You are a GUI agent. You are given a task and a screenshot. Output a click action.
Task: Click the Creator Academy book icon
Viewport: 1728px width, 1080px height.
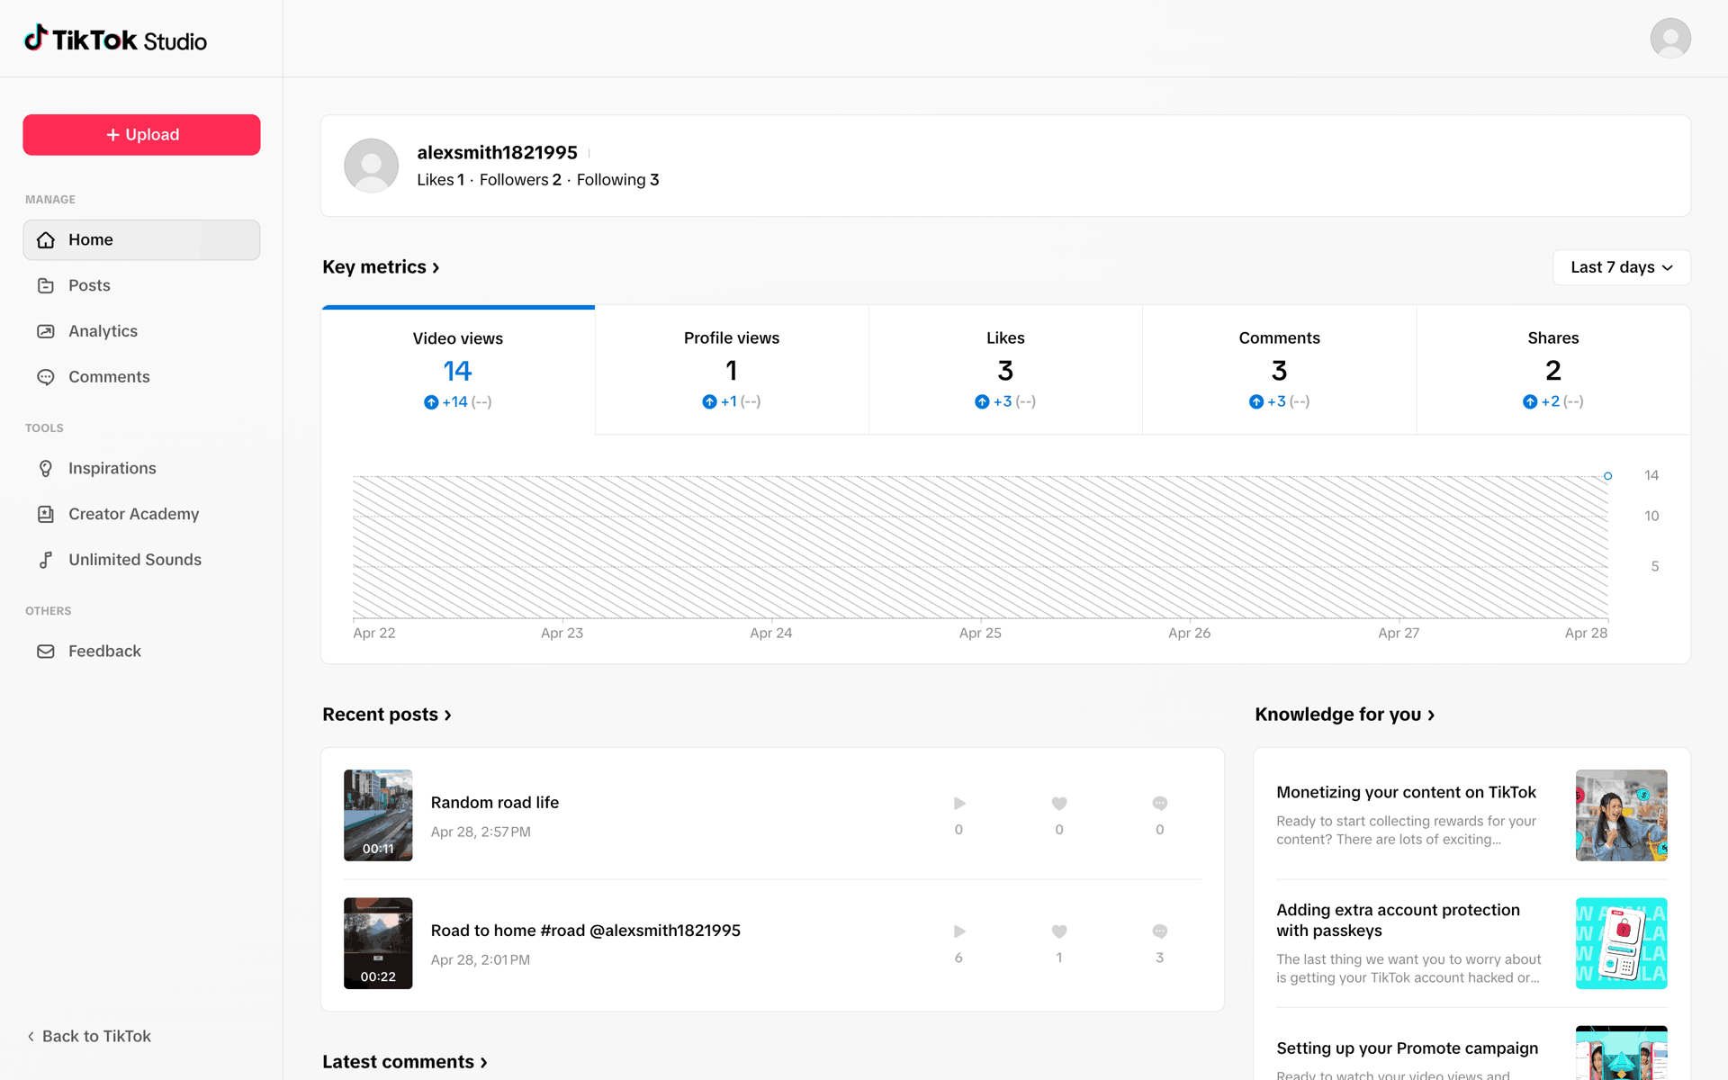coord(46,514)
